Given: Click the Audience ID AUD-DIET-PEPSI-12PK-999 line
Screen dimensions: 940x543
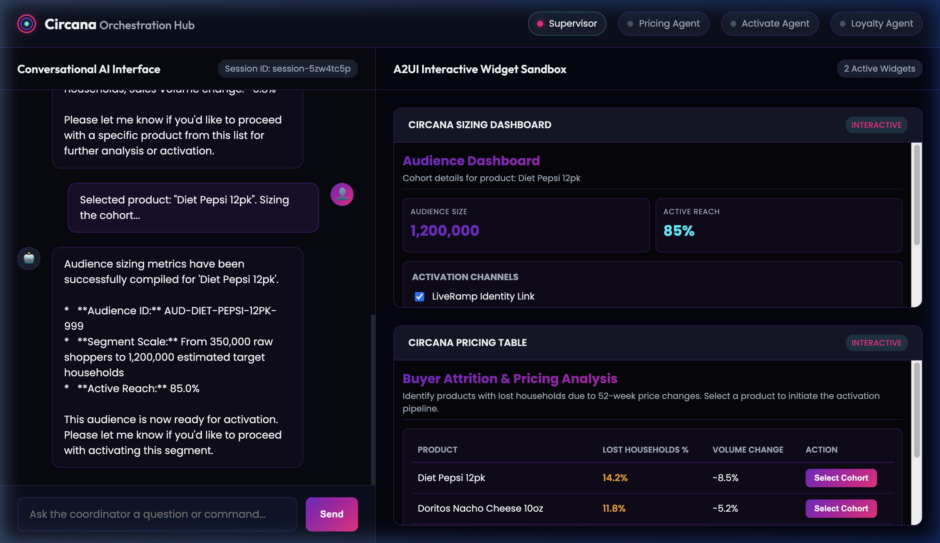Looking at the screenshot, I should pyautogui.click(x=170, y=318).
